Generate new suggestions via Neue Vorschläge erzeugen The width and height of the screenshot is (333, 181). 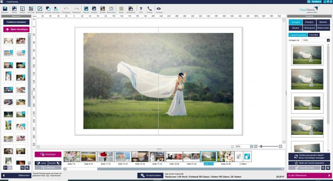coord(309,157)
